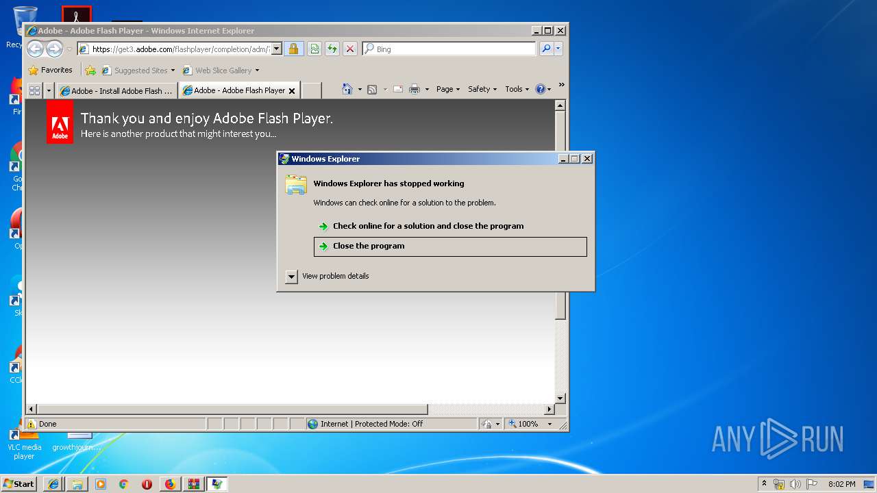Screen dimensions: 877x493
Task: Click the RSS feeds icon
Action: (372, 89)
